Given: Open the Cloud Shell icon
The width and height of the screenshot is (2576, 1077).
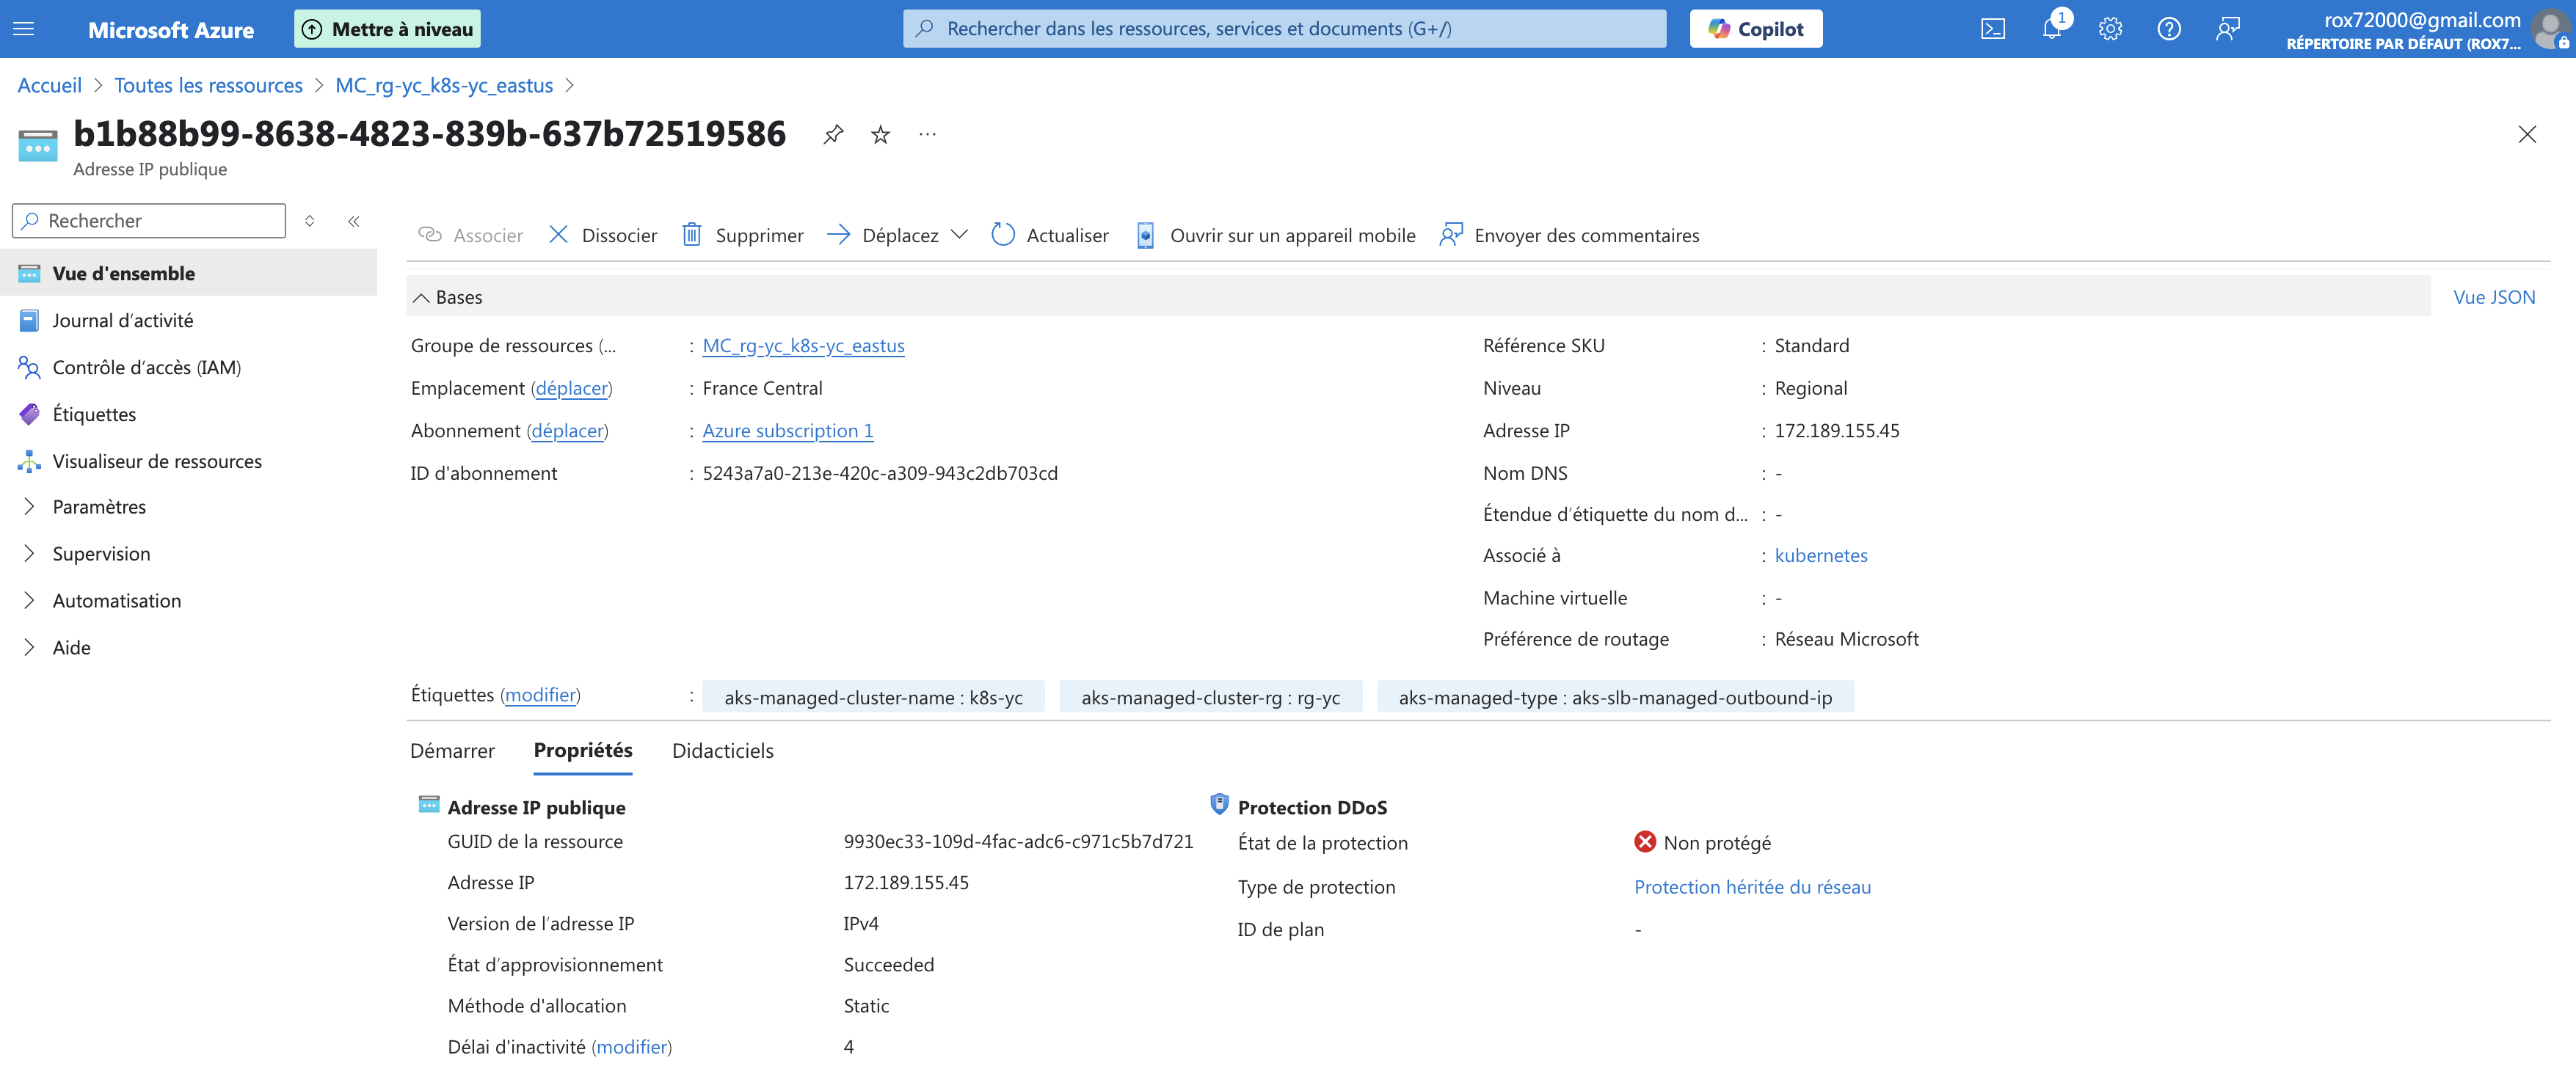Looking at the screenshot, I should [x=1992, y=29].
